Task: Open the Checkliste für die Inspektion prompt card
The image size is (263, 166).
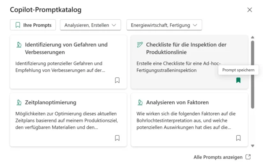Action: point(189,61)
